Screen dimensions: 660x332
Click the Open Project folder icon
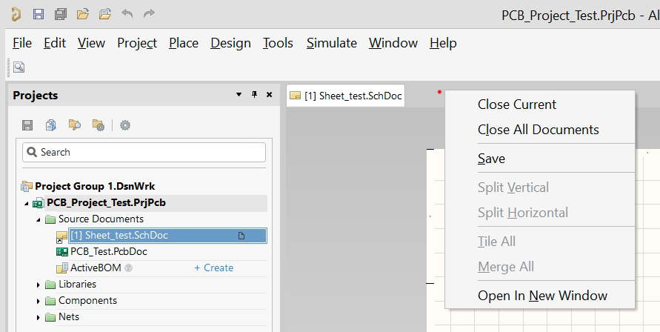[105, 14]
